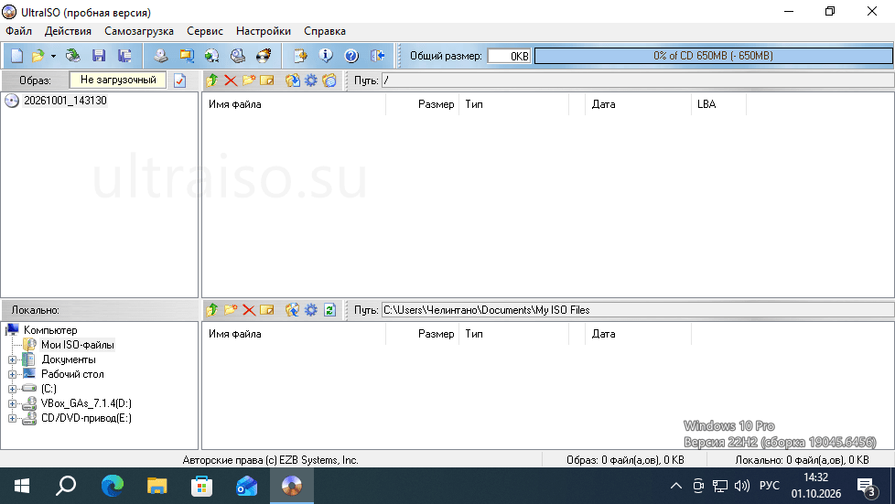The width and height of the screenshot is (895, 504).
Task: Click the Compress ISO disc icon
Action: (x=211, y=56)
